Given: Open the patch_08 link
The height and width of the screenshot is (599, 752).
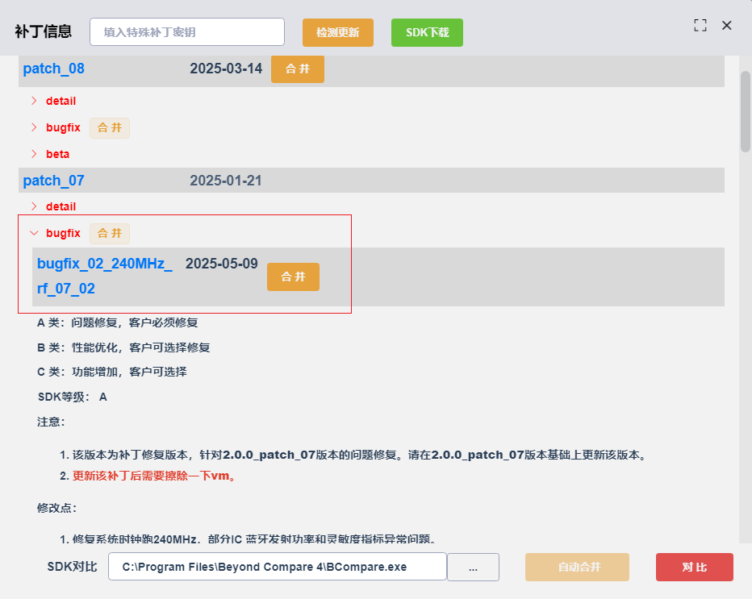Looking at the screenshot, I should 54,69.
